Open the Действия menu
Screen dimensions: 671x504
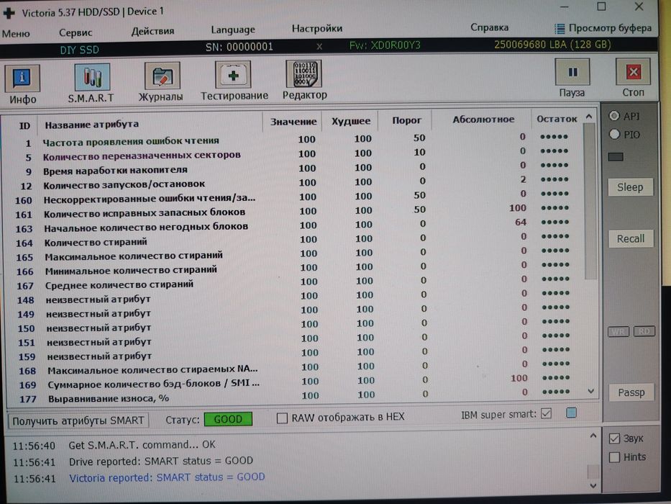coord(152,31)
